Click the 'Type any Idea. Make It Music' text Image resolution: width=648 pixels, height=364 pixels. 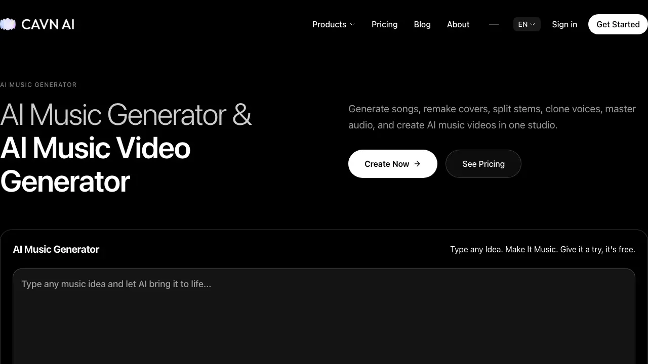click(x=543, y=249)
